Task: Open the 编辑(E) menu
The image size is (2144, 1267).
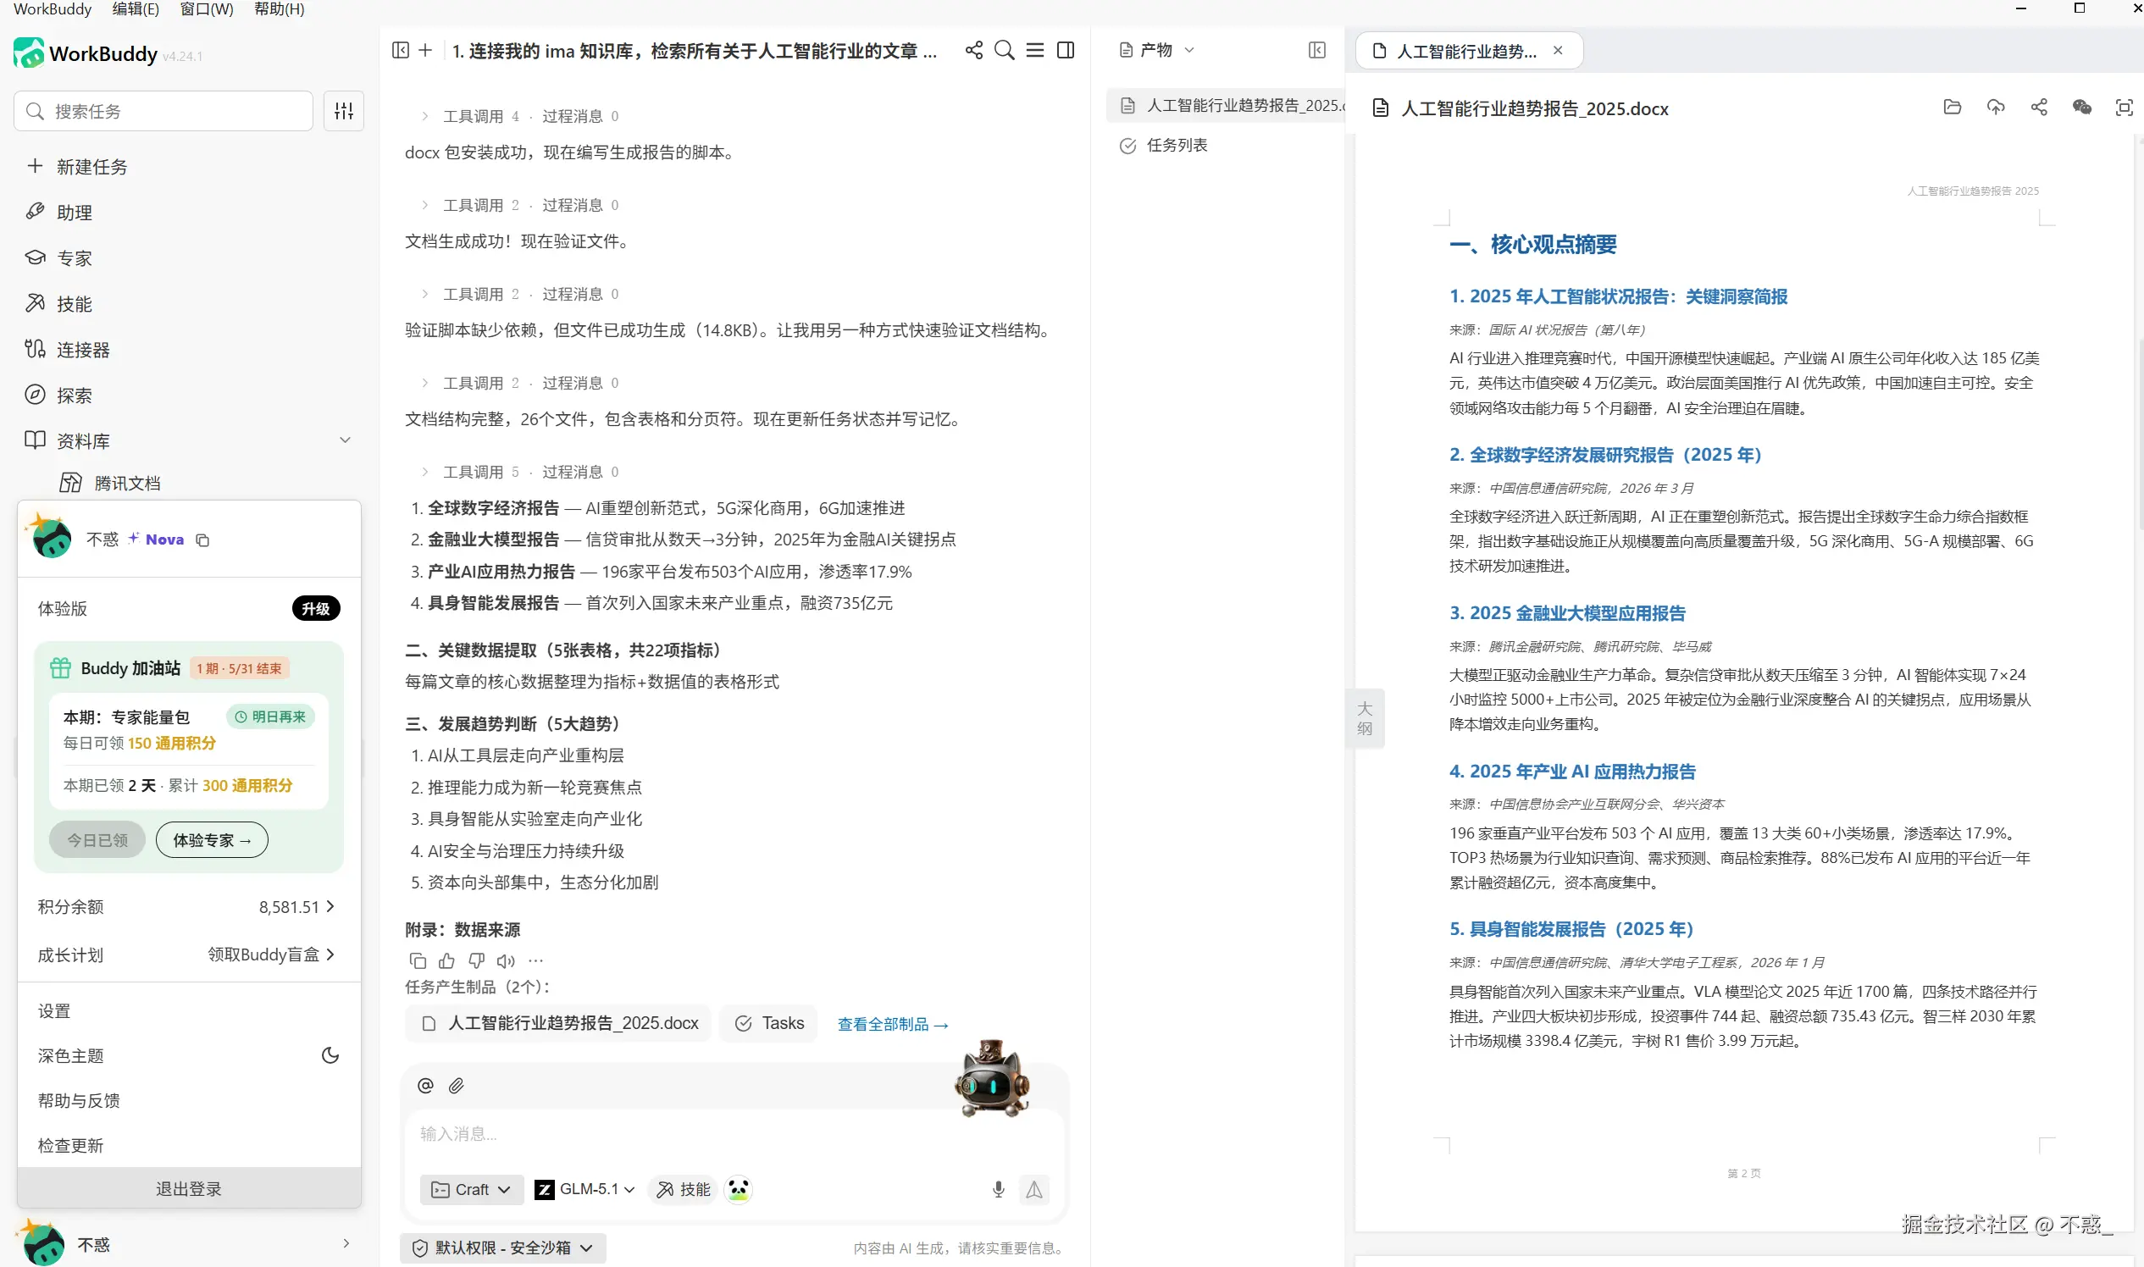Action: point(136,9)
